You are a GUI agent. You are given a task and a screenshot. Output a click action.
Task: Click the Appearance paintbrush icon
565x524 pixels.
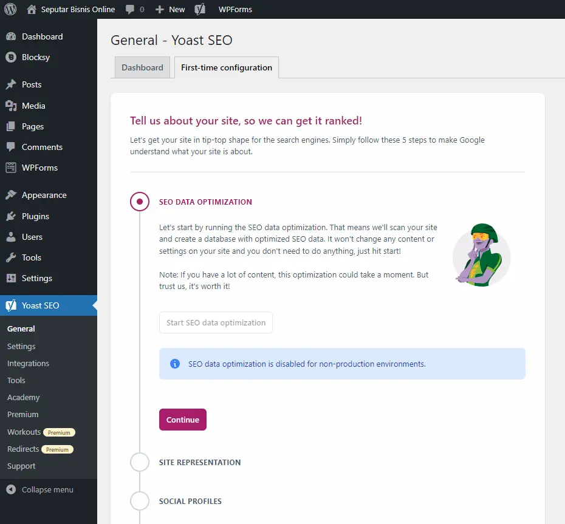coord(11,195)
